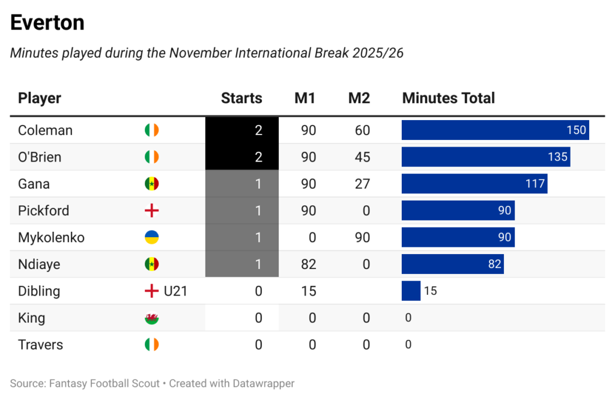Click Gana's 117-minute blue bar
Image resolution: width=615 pixels, height=400 pixels.
click(474, 184)
